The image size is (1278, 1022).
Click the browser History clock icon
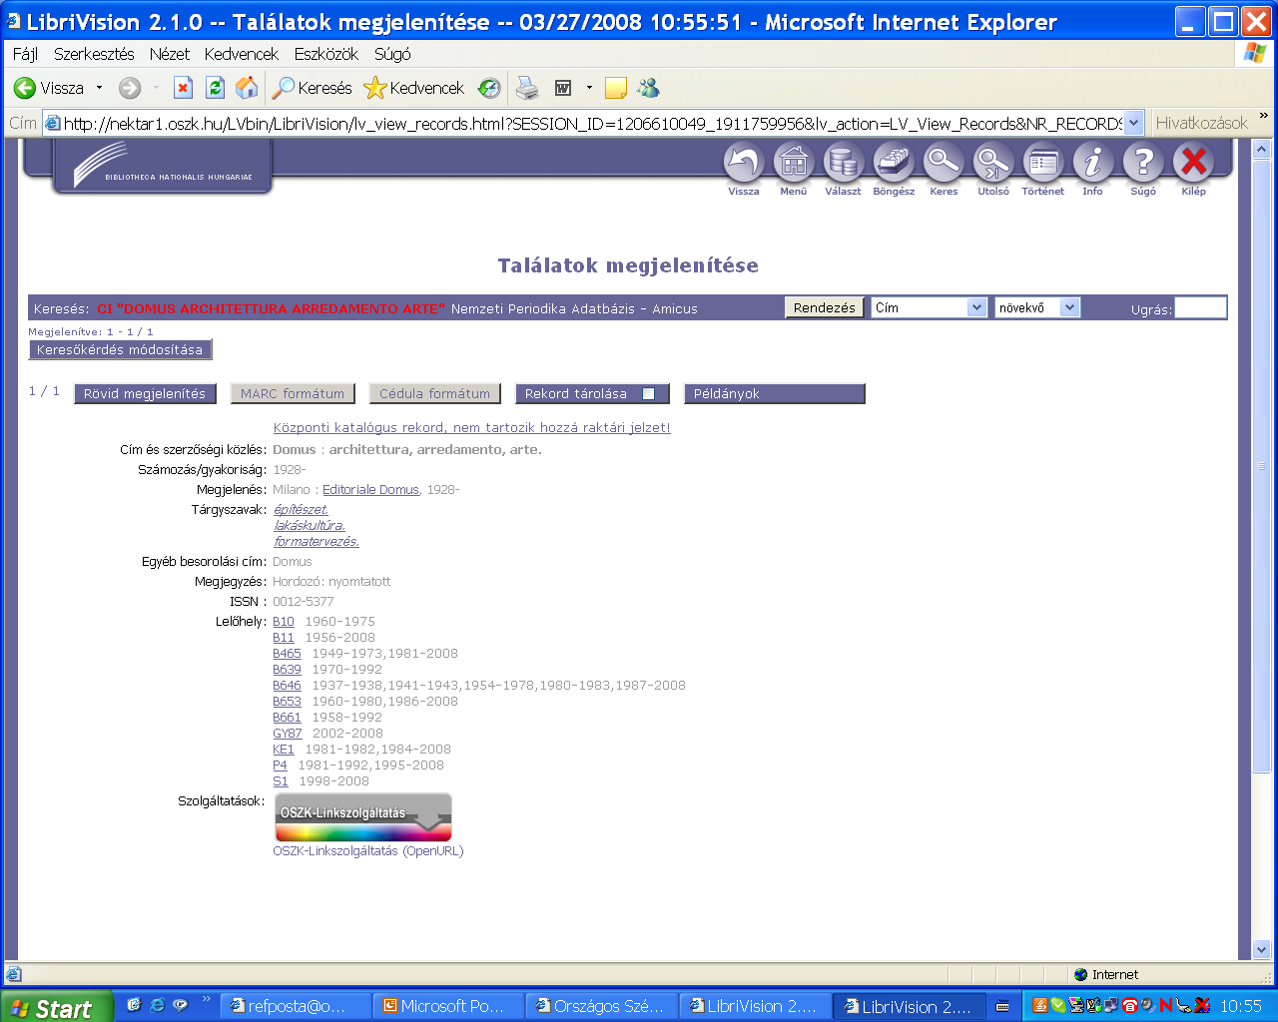[489, 88]
